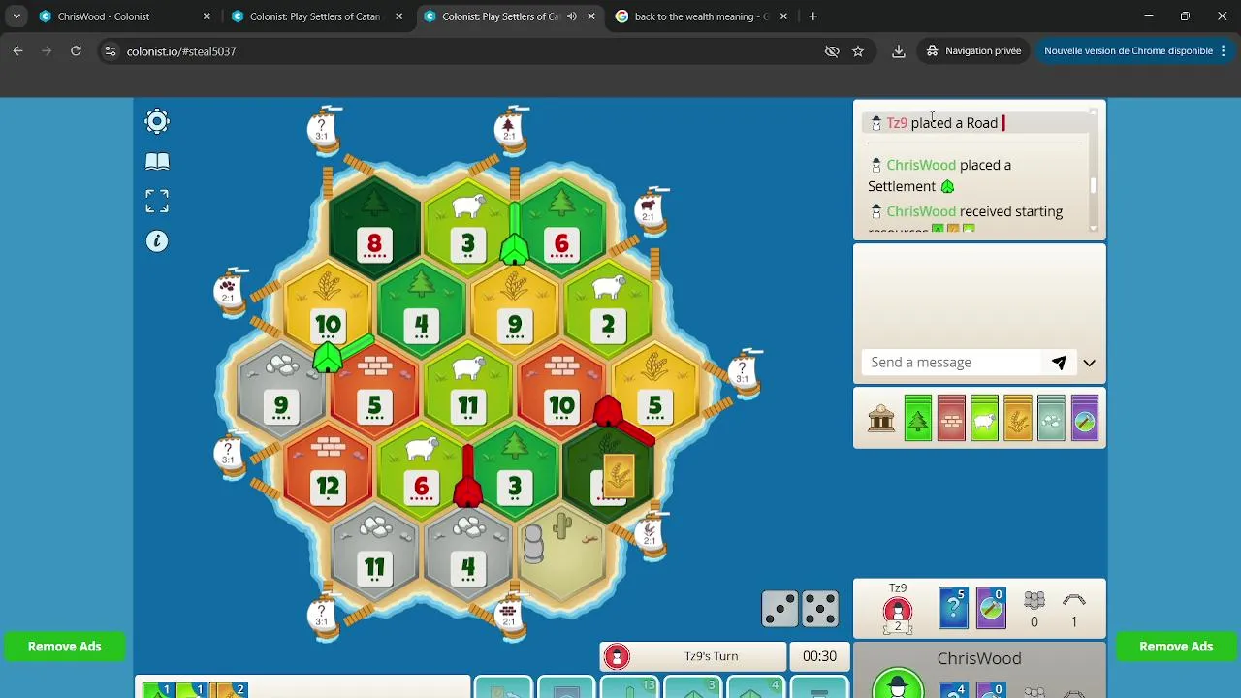Screen dimensions: 1241x698
Task: Click Tz9's longest road icon
Action: 1074,600
